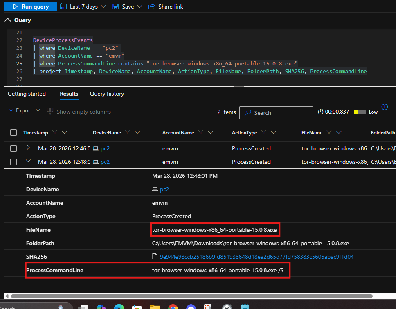Click the Share link icon
This screenshot has height=309, width=396.
(151, 7)
